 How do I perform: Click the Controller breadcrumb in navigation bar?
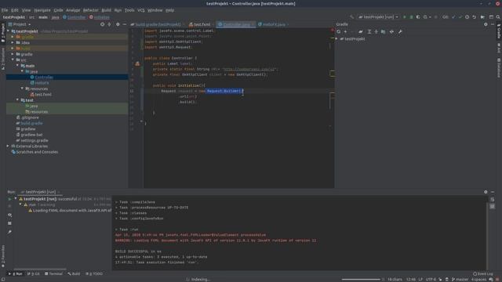click(x=75, y=17)
